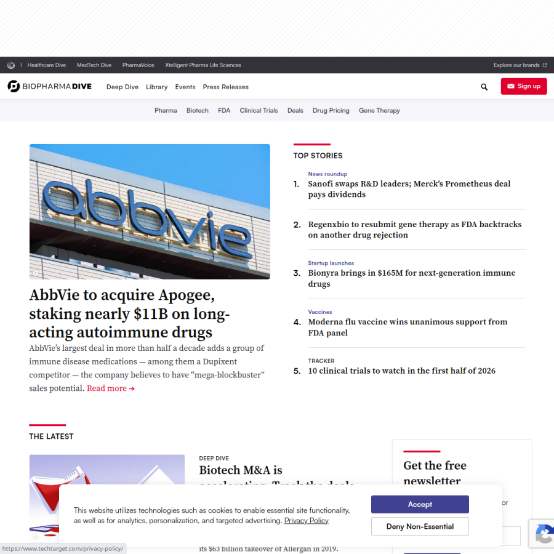554x554 pixels.
Task: Click the red Sign up button
Action: 524,86
